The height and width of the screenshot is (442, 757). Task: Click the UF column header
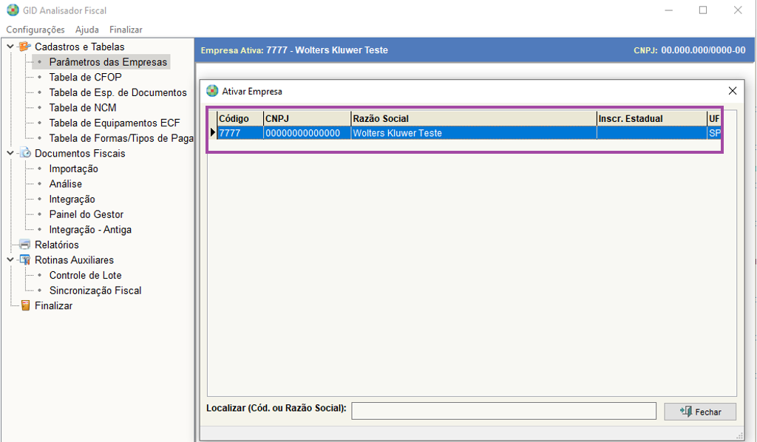coord(714,118)
